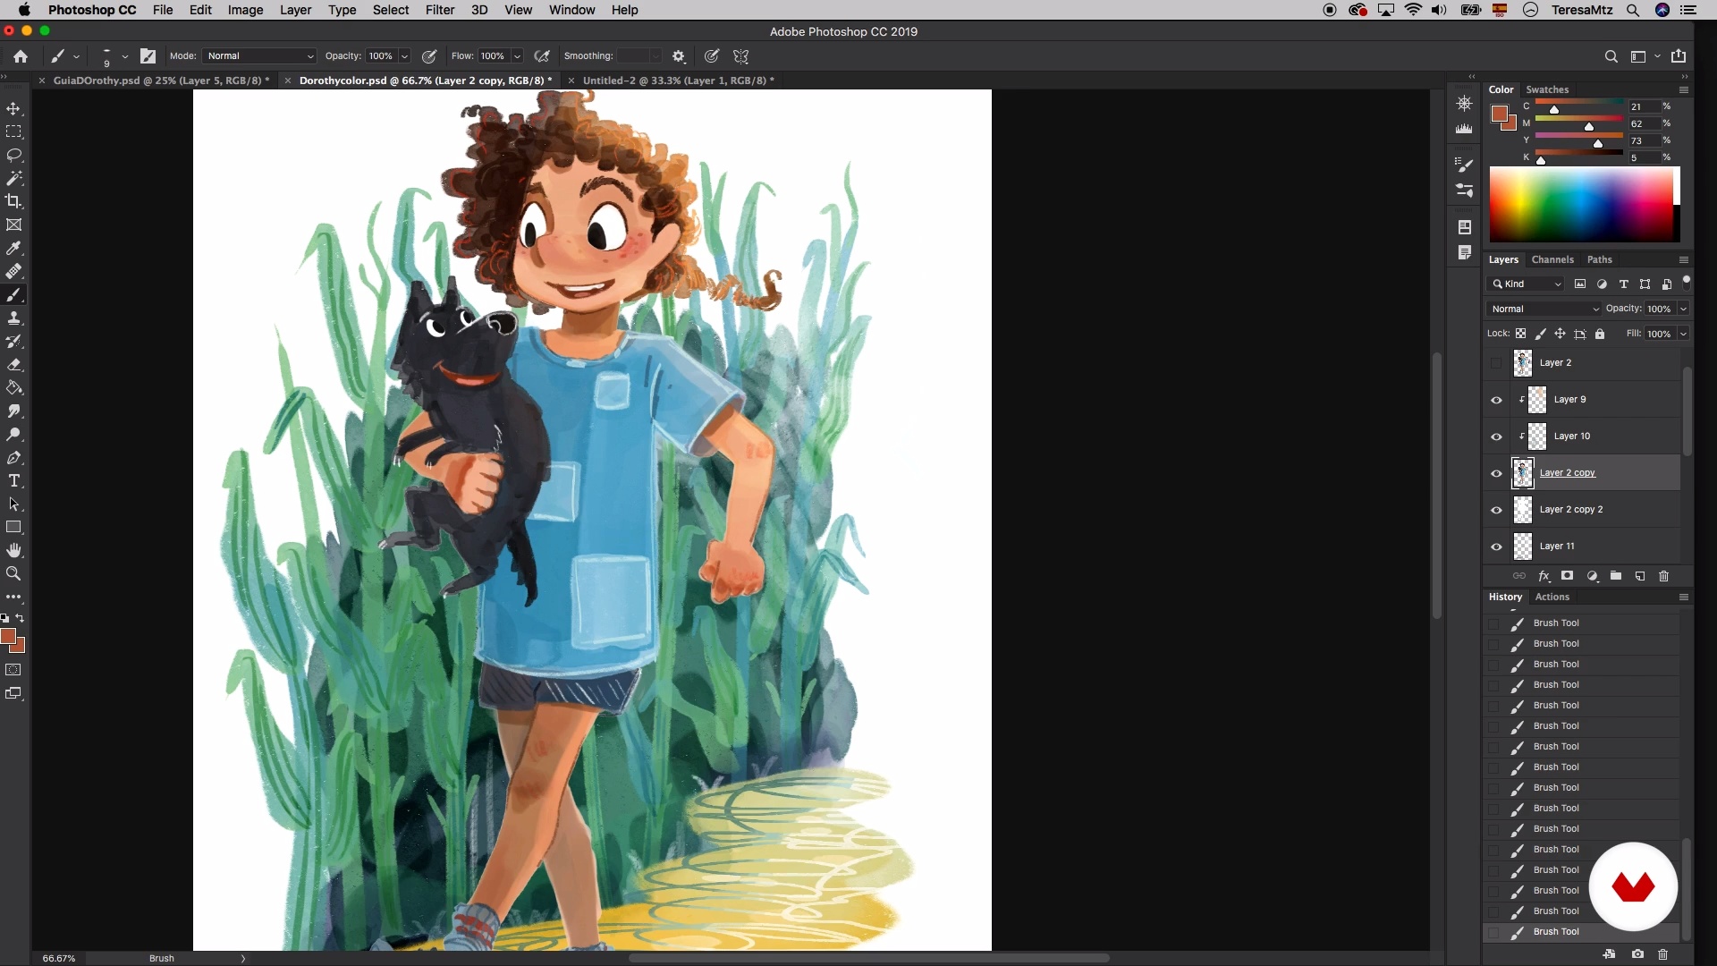
Task: Open layer Opacity dropdown arrow
Action: coord(1683,309)
